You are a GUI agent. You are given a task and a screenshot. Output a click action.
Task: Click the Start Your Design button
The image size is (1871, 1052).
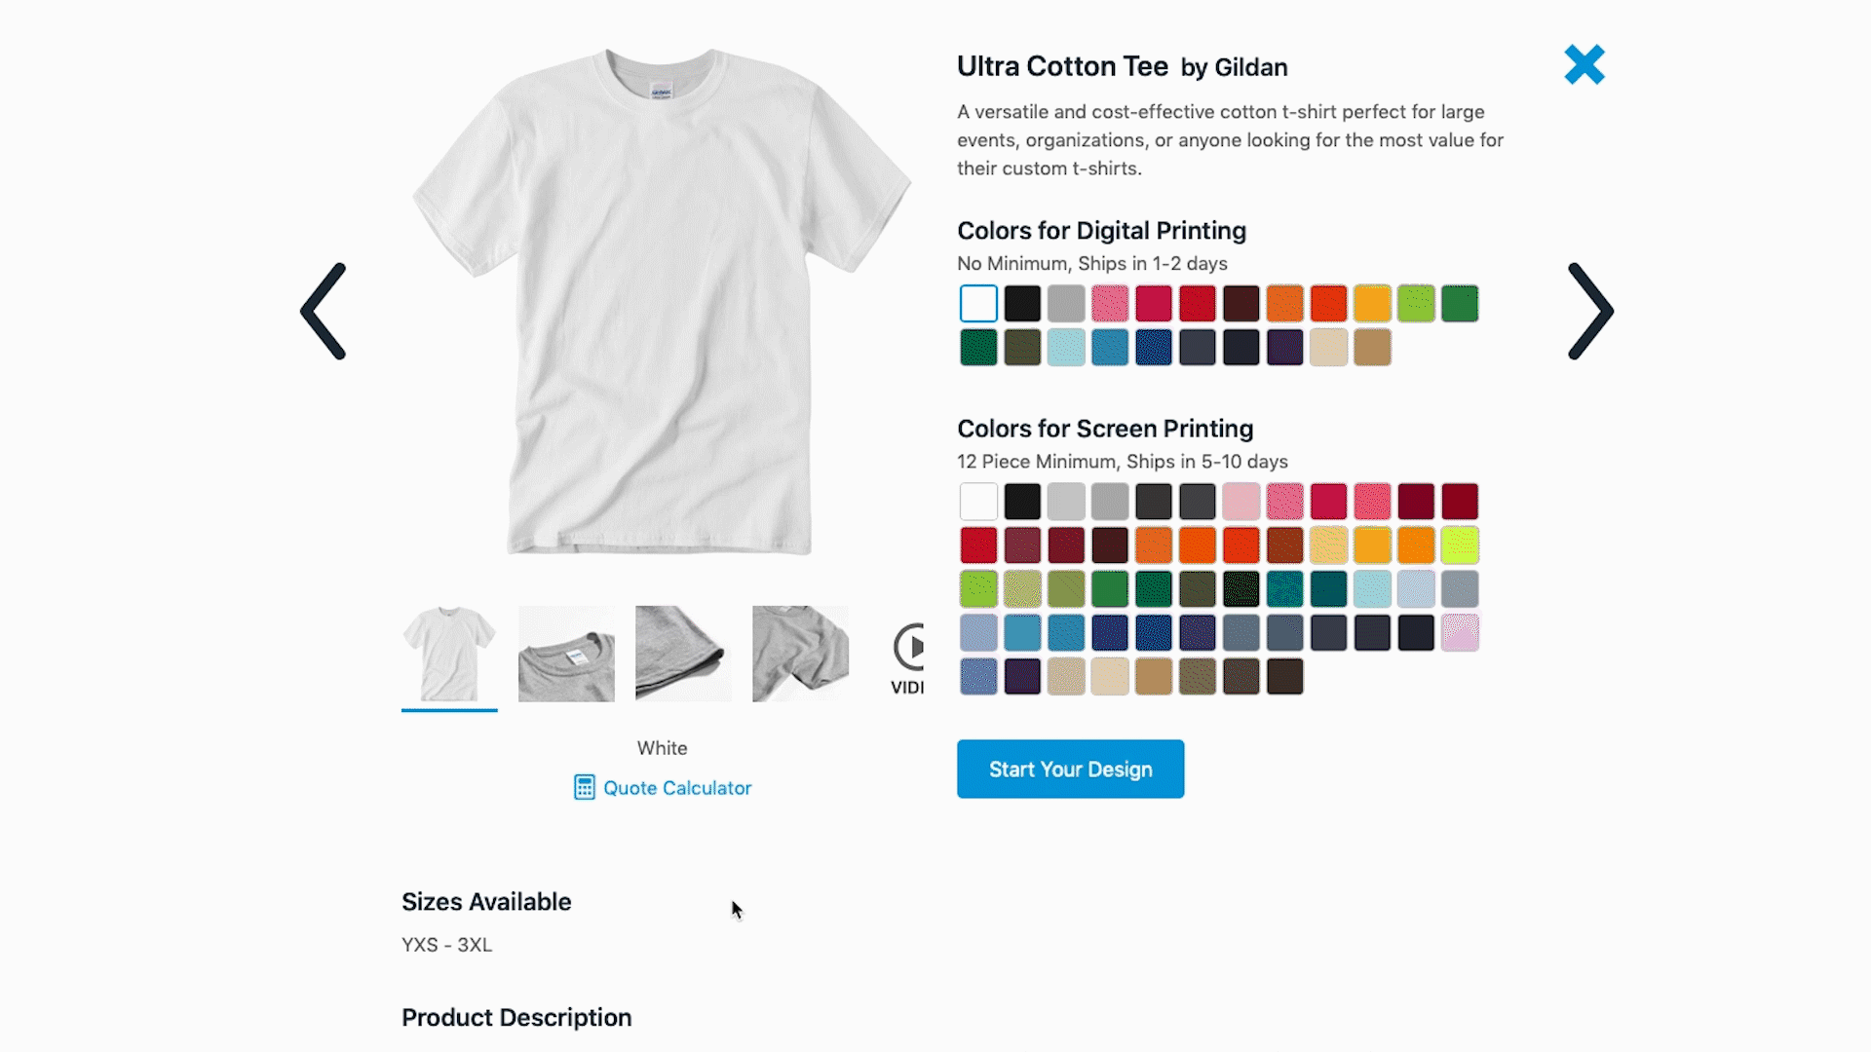tap(1070, 769)
